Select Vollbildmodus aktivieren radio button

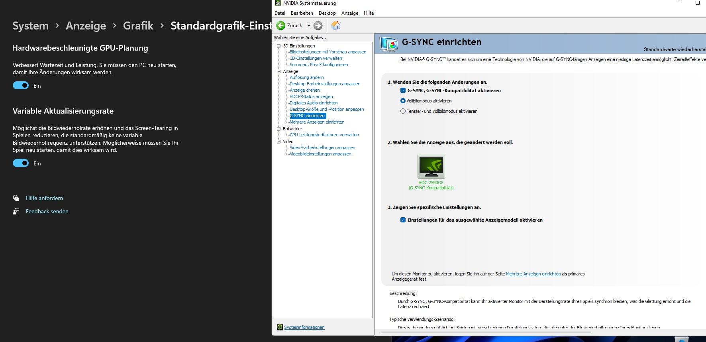pyautogui.click(x=403, y=101)
